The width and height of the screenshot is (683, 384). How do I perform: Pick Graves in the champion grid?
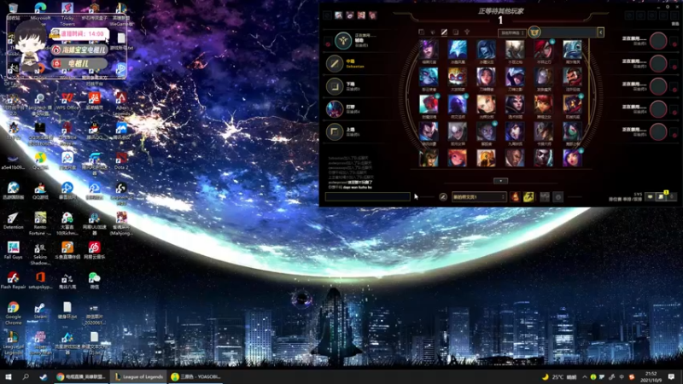[572, 77]
